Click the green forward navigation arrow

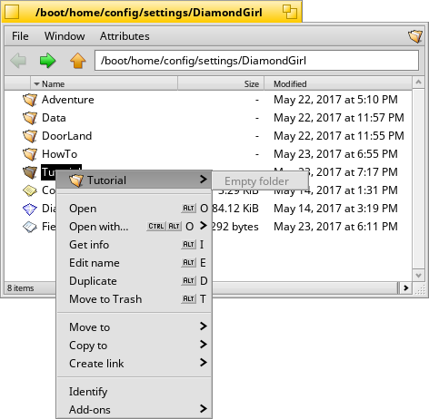[47, 61]
